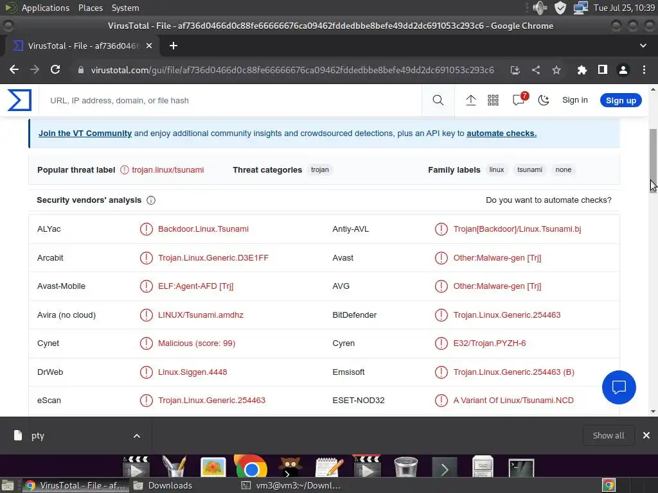Click the none family label chip
The height and width of the screenshot is (493, 658).
coord(563,169)
